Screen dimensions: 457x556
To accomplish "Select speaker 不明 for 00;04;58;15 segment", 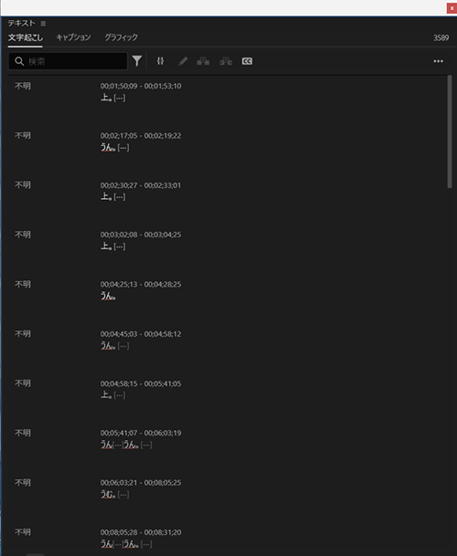I will pyautogui.click(x=23, y=383).
